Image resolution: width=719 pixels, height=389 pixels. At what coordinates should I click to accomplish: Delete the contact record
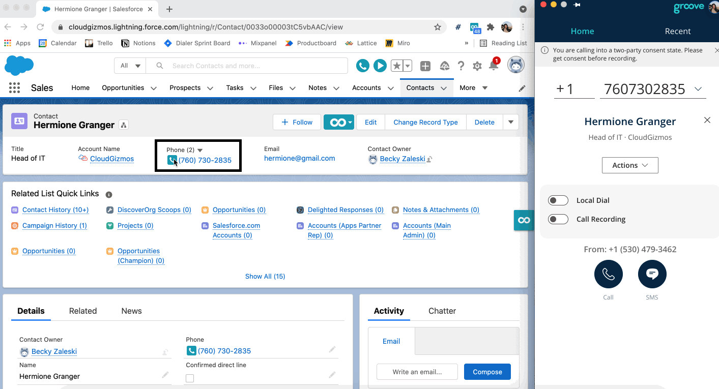(484, 122)
